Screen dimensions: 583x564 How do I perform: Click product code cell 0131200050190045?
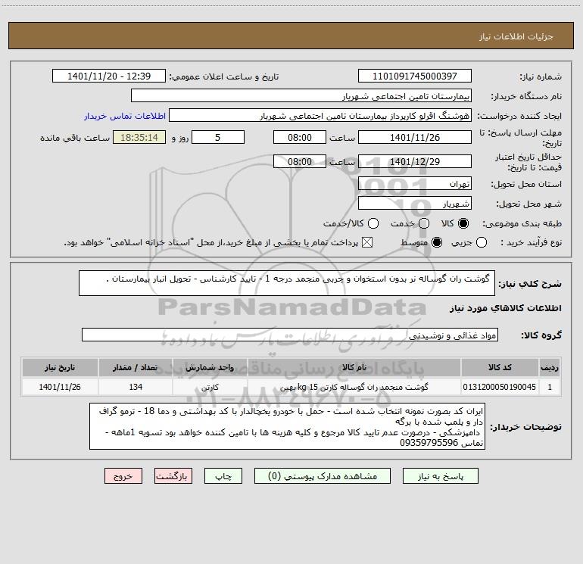coord(500,387)
